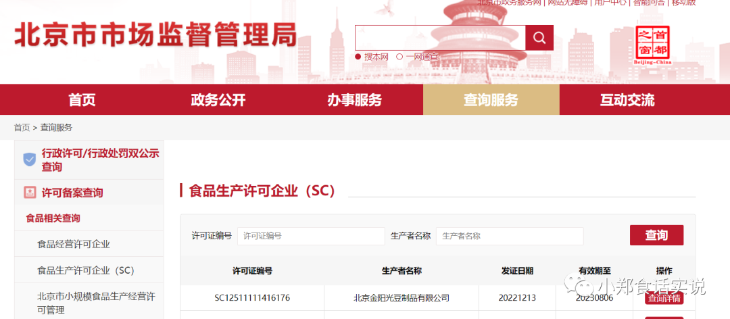Screen dimensions: 730x319
Task: Open the Beijing-China capital window logo
Action: point(652,45)
